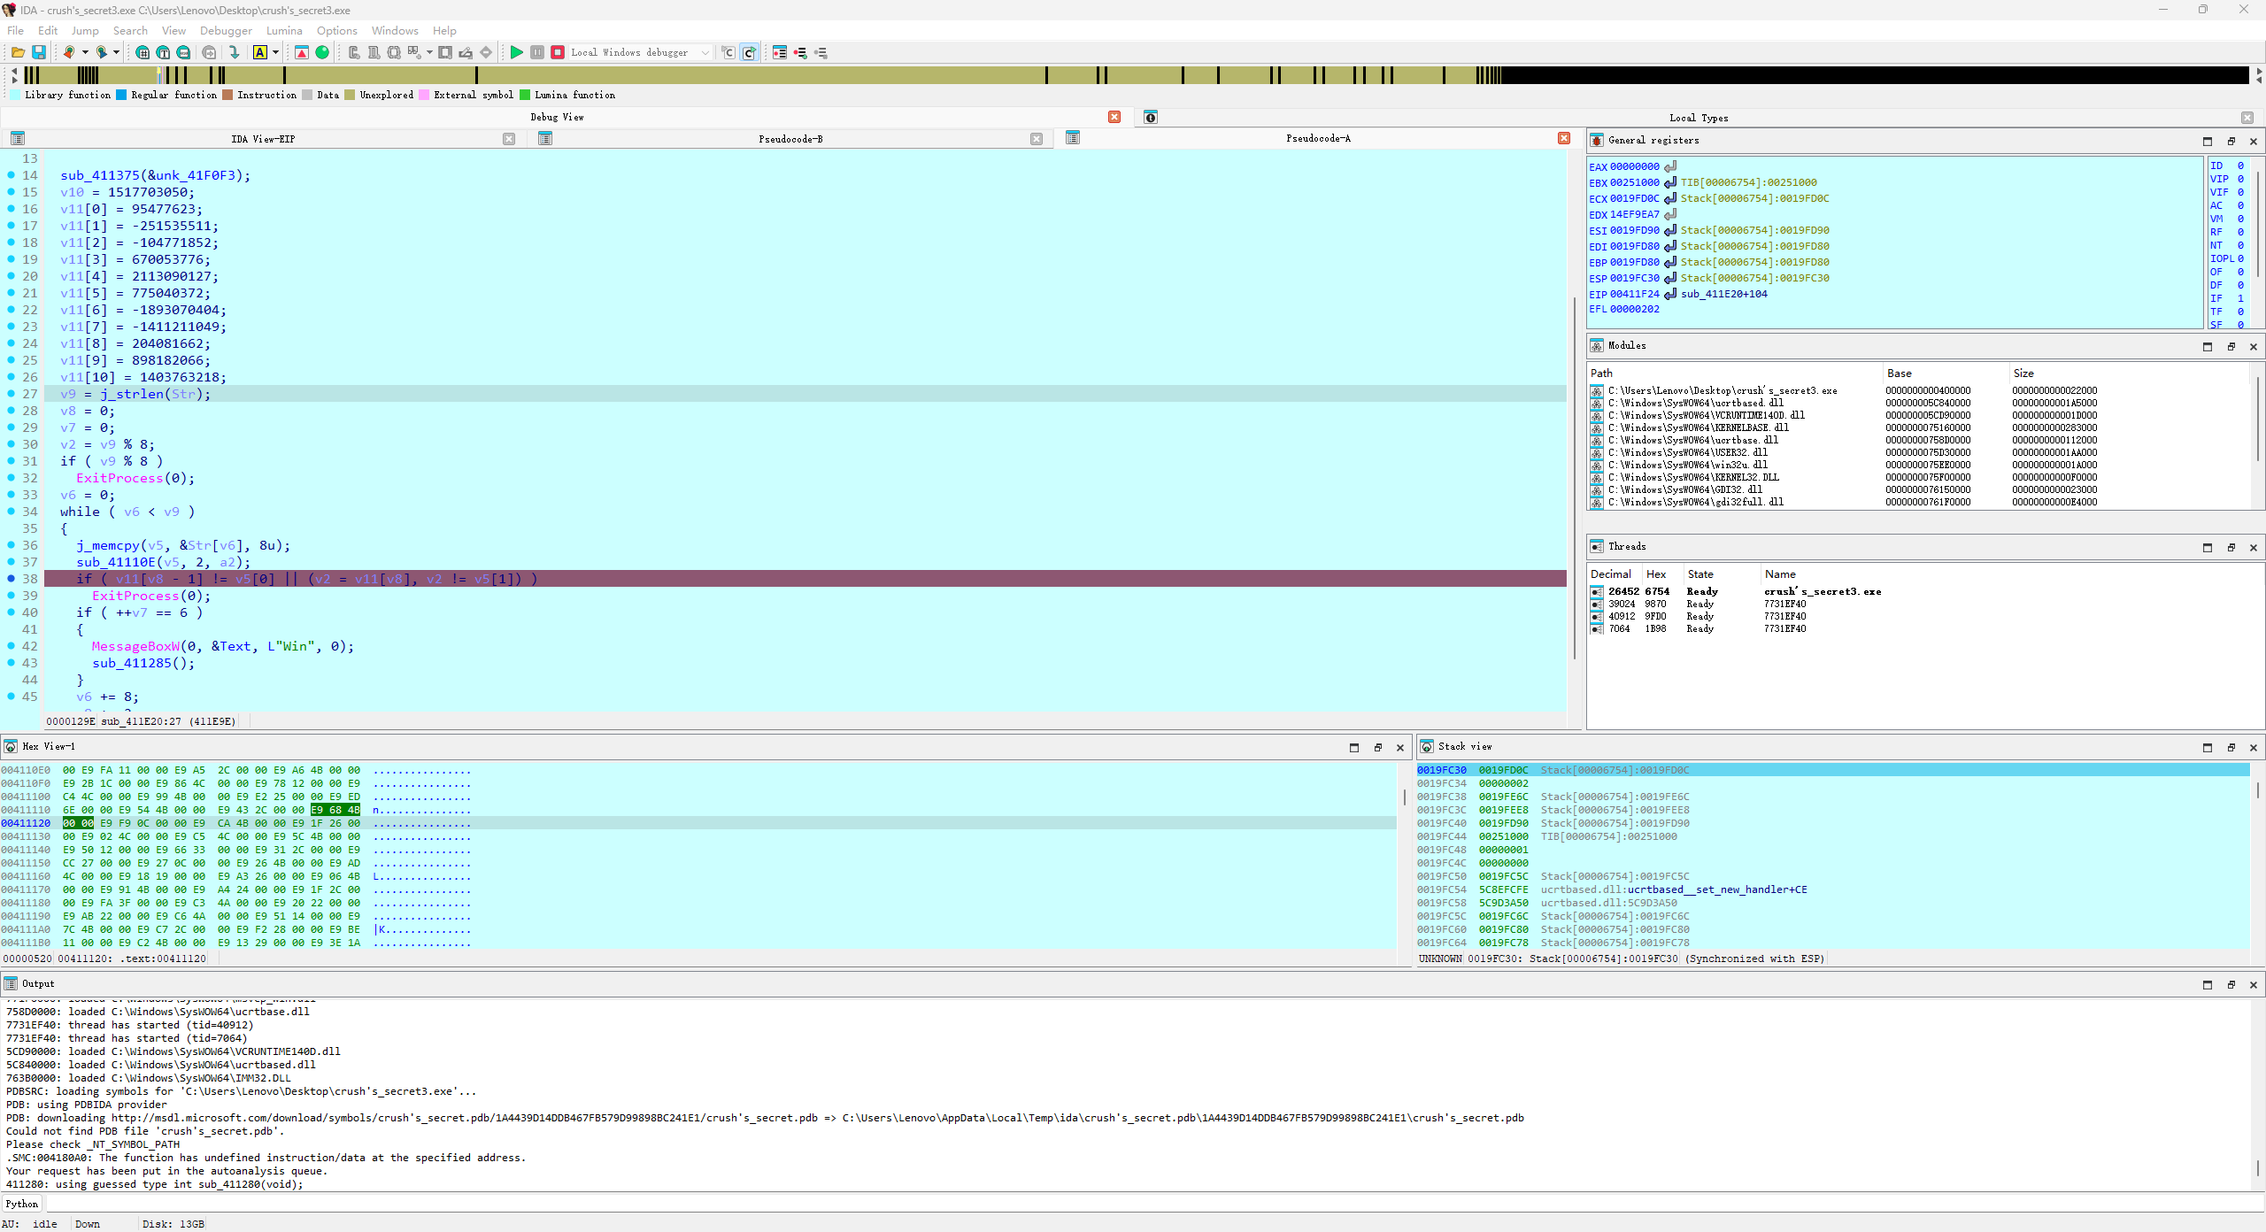This screenshot has height=1232, width=2266.
Task: Click the Open file toolbar icon
Action: (18, 53)
